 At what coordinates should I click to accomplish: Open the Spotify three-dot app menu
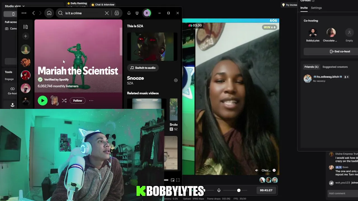coord(24,13)
